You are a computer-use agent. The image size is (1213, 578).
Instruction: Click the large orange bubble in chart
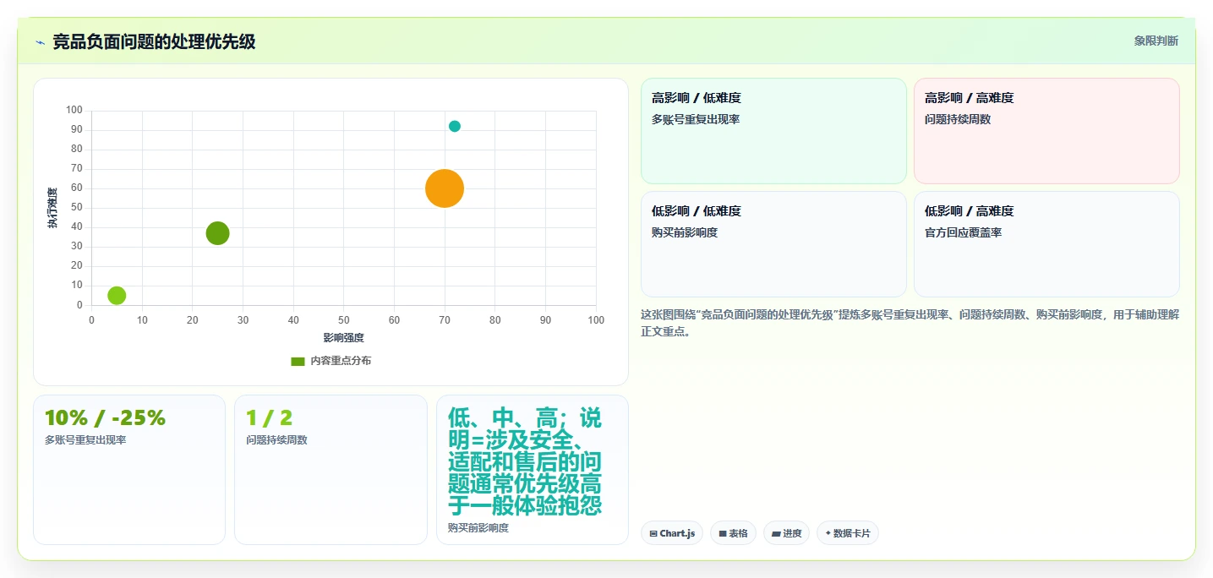coord(445,188)
